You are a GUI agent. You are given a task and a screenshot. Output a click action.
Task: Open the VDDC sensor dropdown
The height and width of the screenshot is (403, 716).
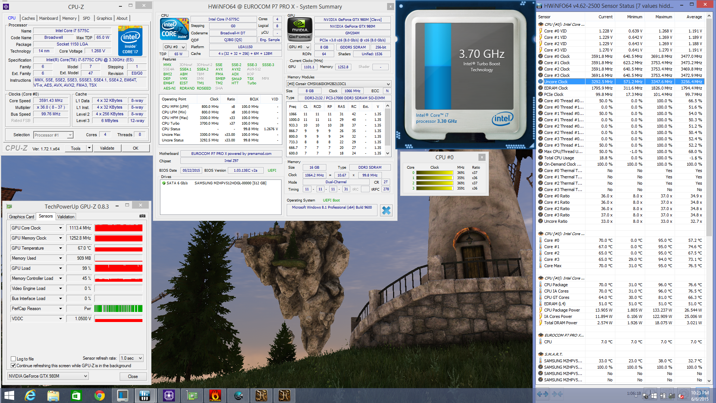[x=60, y=319]
